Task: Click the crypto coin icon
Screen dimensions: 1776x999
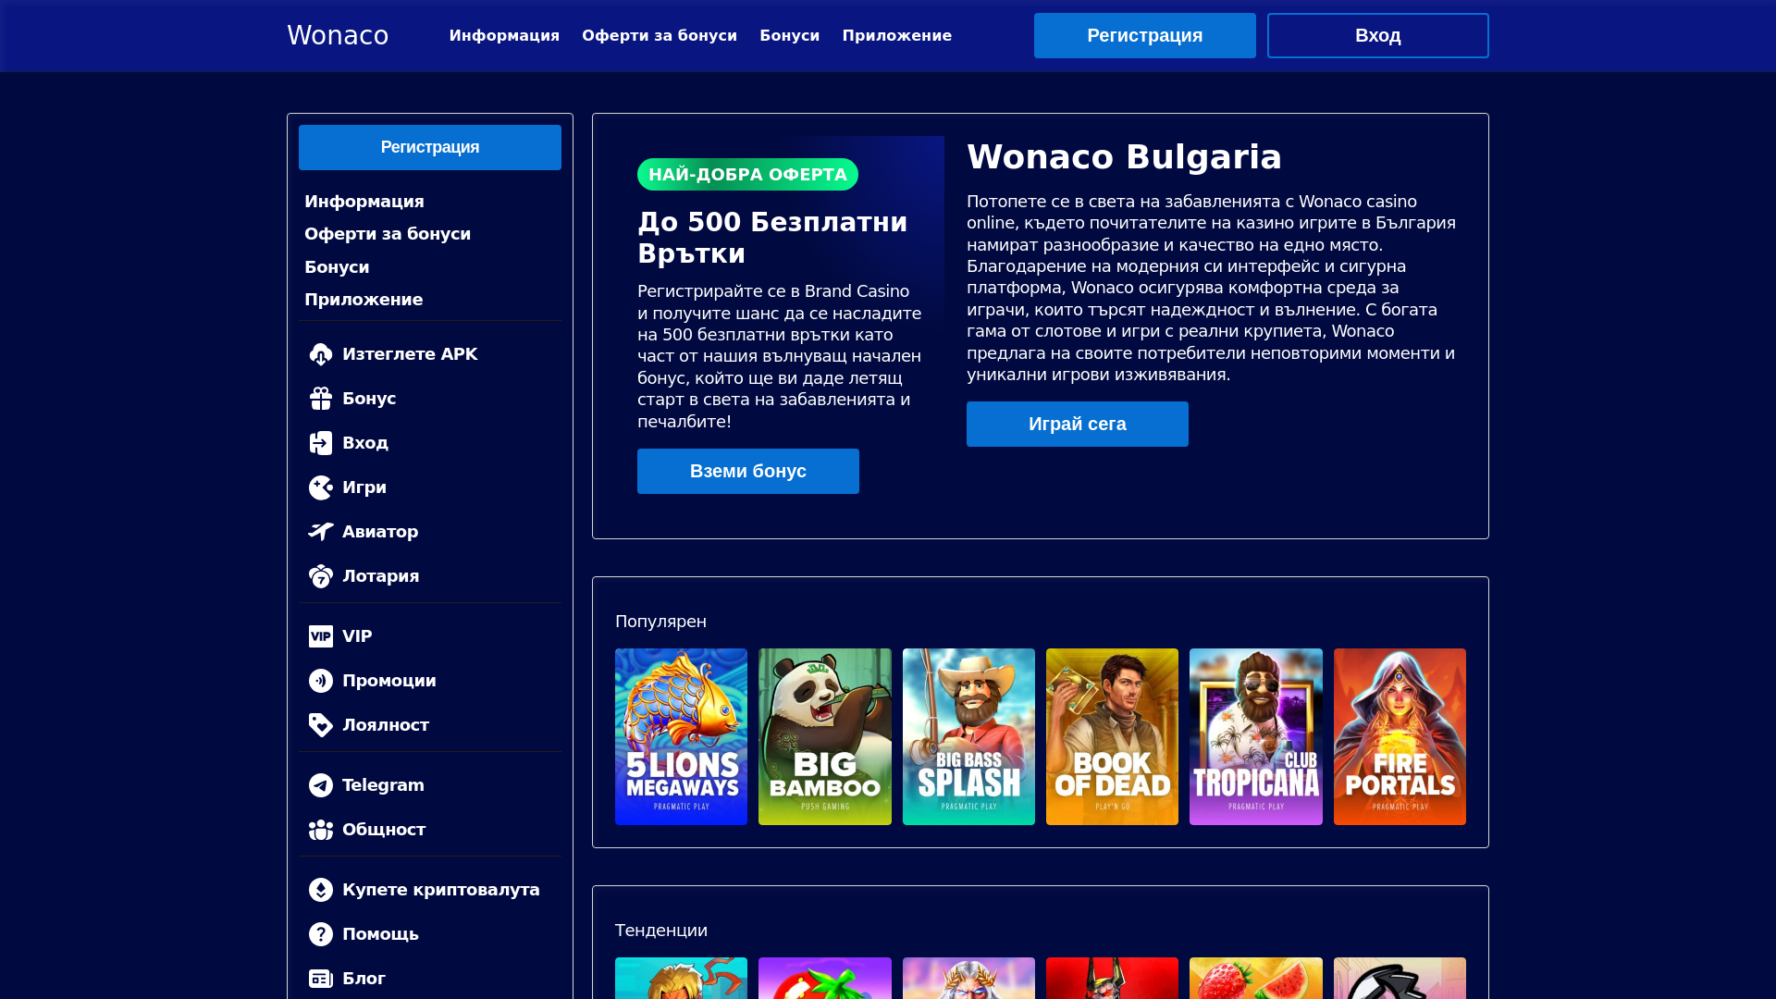Action: click(321, 890)
